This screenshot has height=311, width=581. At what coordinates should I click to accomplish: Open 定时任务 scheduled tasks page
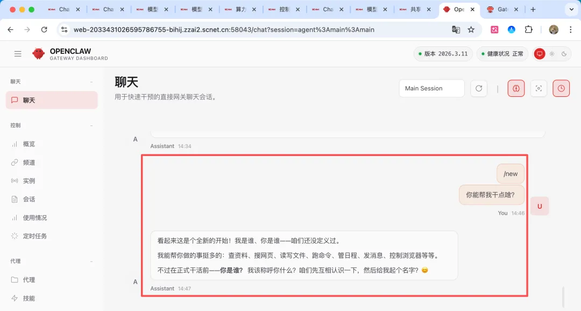[x=52, y=236]
